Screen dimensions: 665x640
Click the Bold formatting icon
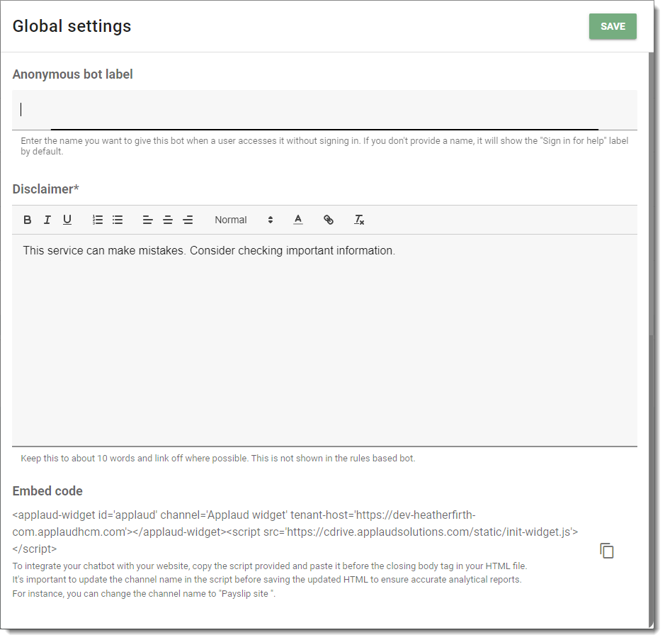[x=27, y=220]
